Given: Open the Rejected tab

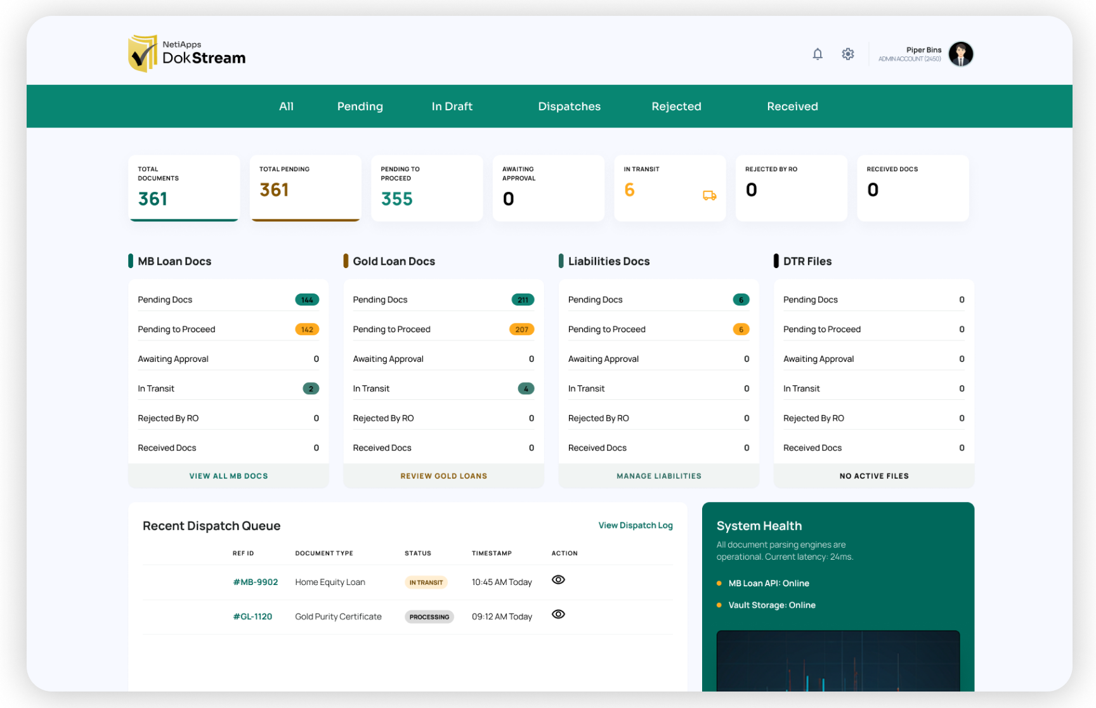Looking at the screenshot, I should tap(676, 106).
